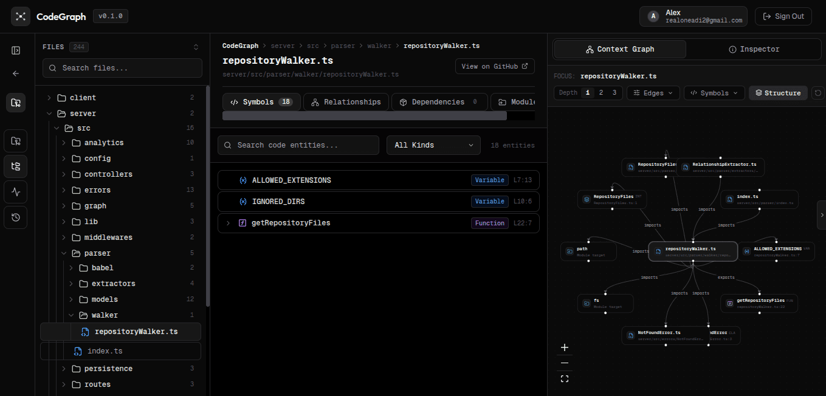Screen dimensions: 826x396
Task: Click the CodeGraph breadcrumb link
Action: pyautogui.click(x=240, y=46)
